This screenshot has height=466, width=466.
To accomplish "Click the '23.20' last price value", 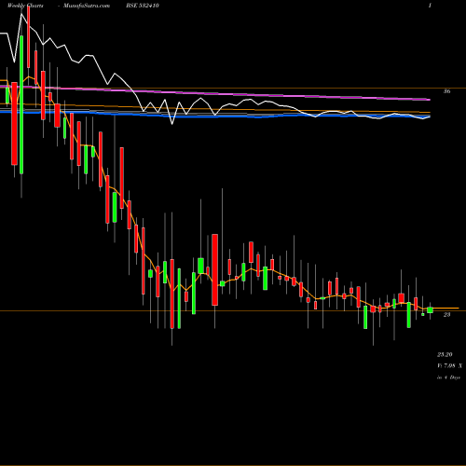I will coord(445,354).
